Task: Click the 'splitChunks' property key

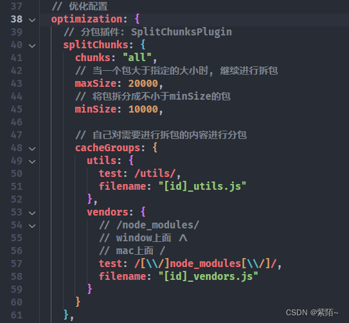Action: 96,45
